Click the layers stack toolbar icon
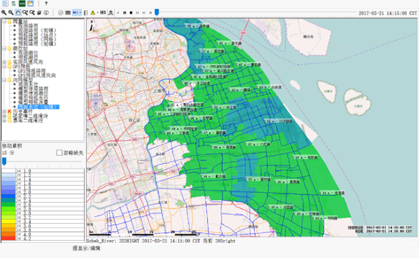This screenshot has width=419, height=258. [x=39, y=13]
